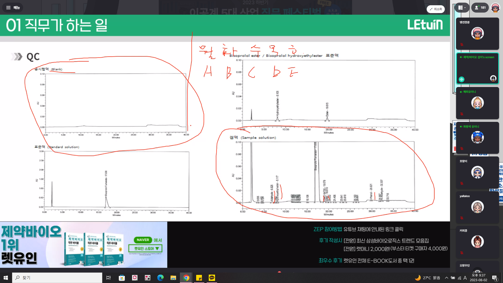
Task: Expand the system tray hidden icons
Action: click(446, 278)
